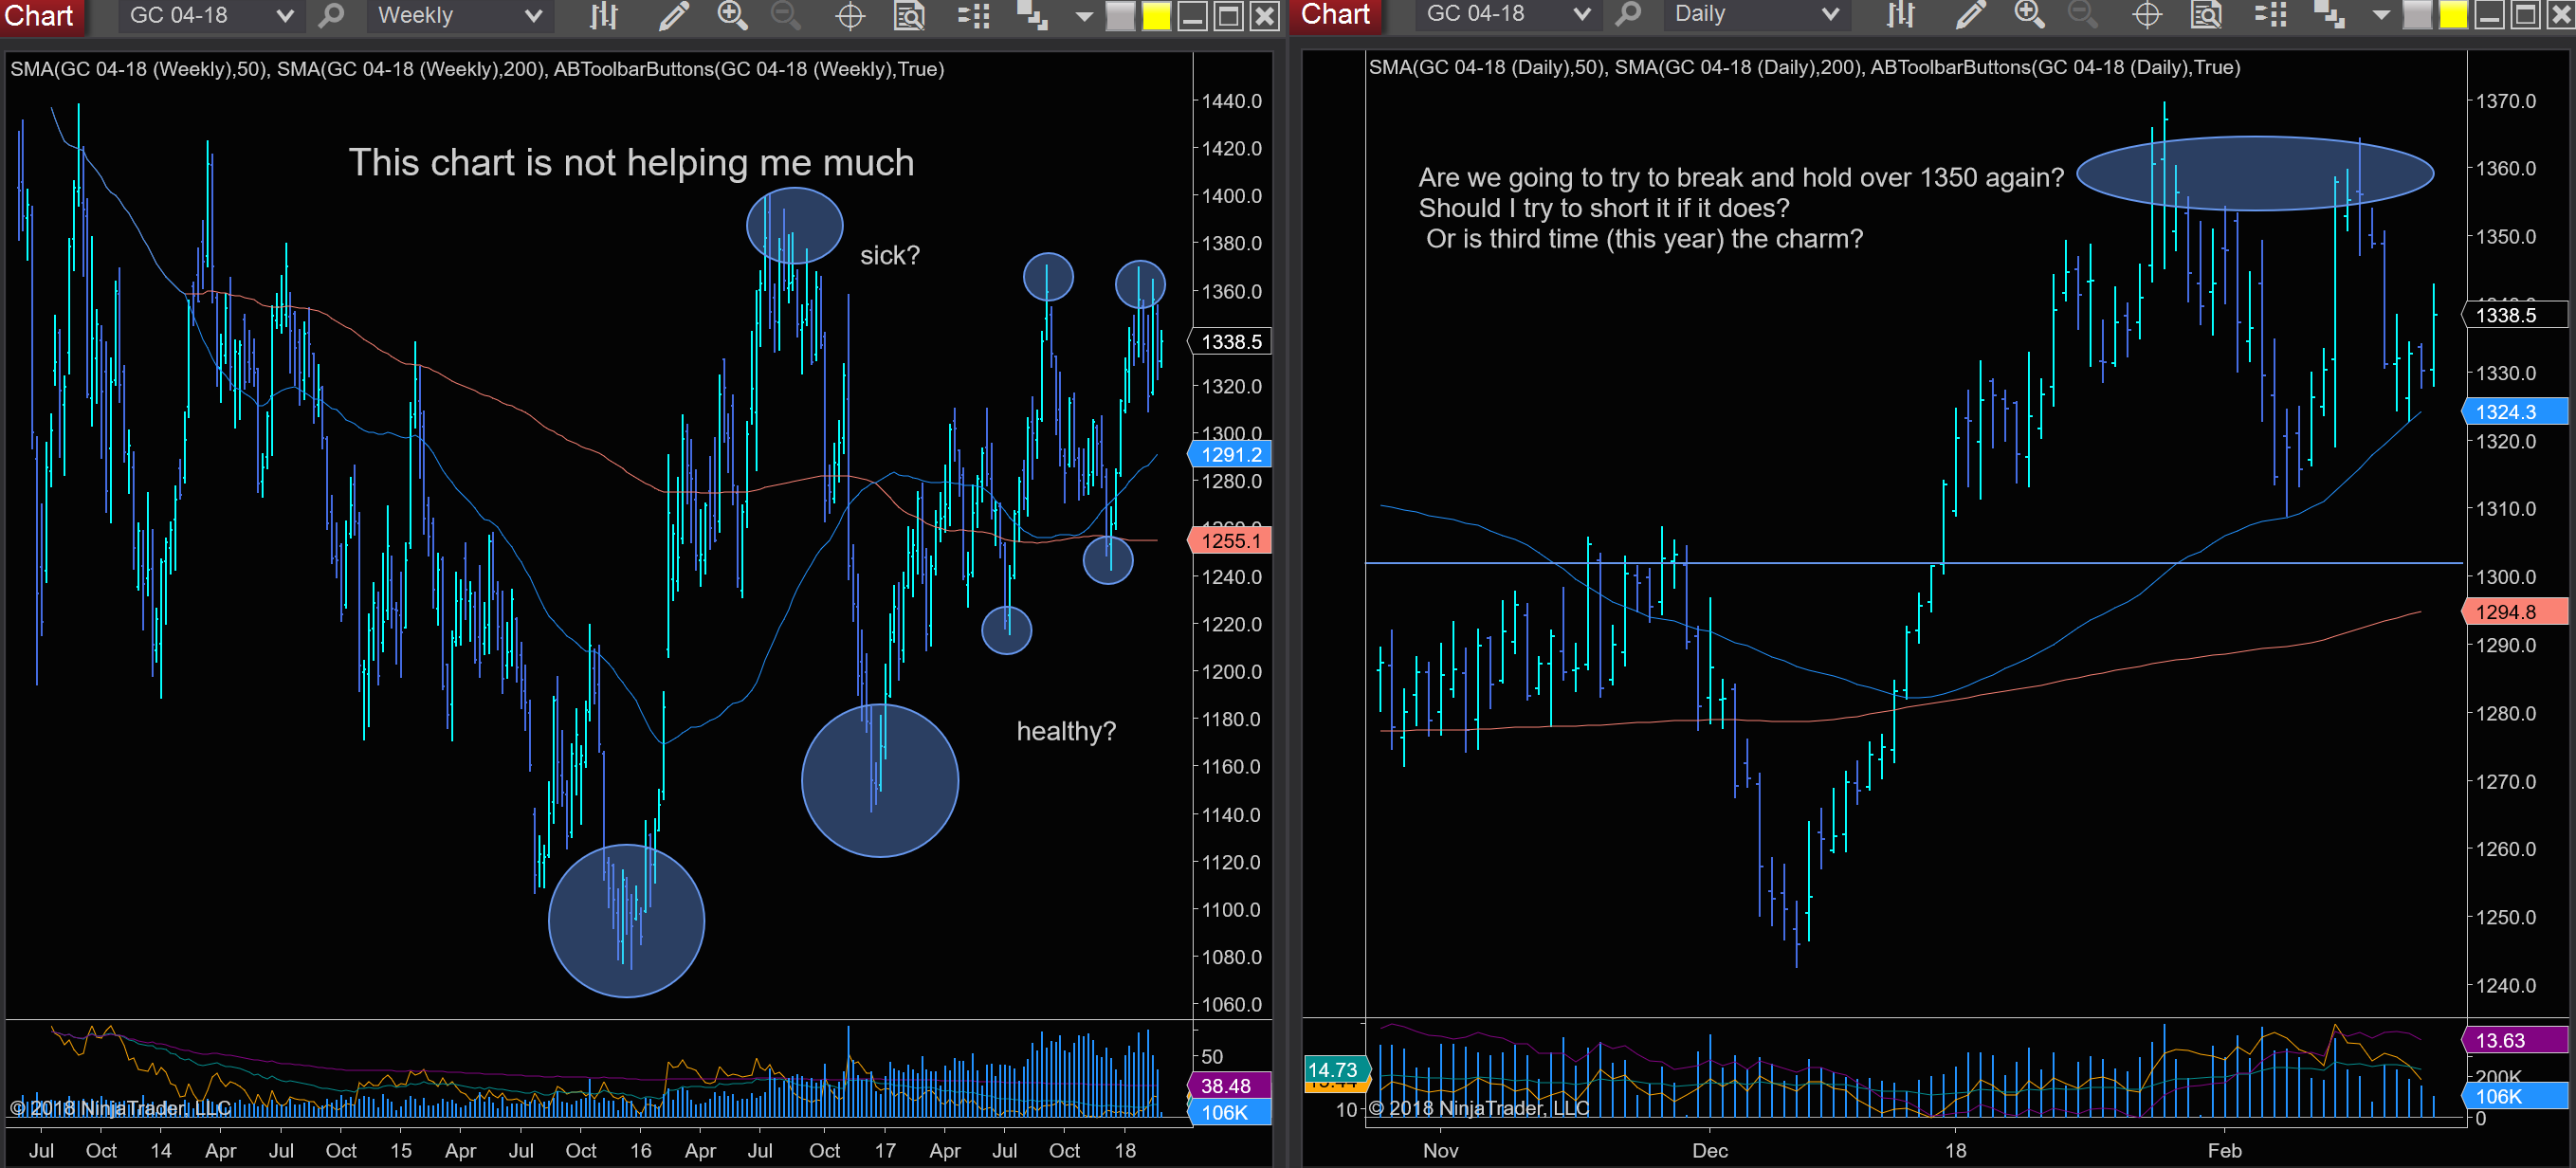The height and width of the screenshot is (1168, 2576).
Task: Select the 'This chart is not helping me much' annotation
Action: pos(631,163)
